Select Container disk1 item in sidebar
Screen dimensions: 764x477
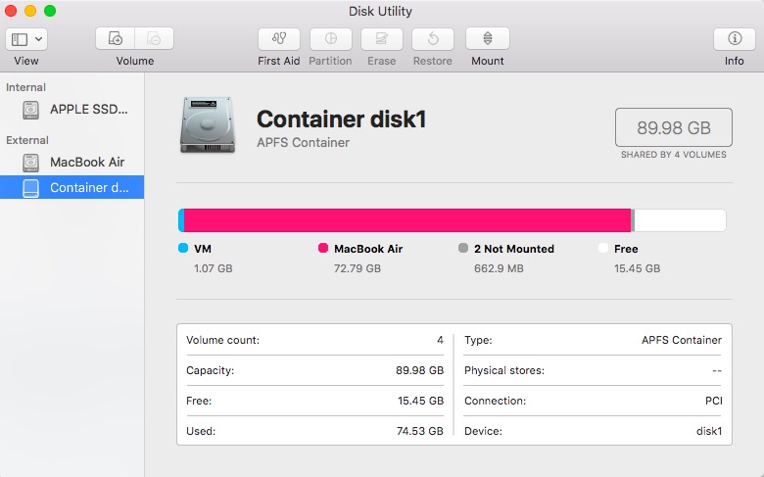[72, 188]
